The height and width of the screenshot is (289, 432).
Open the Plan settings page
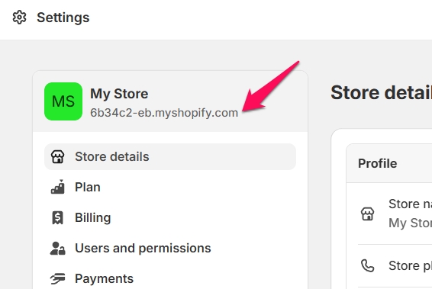point(170,187)
